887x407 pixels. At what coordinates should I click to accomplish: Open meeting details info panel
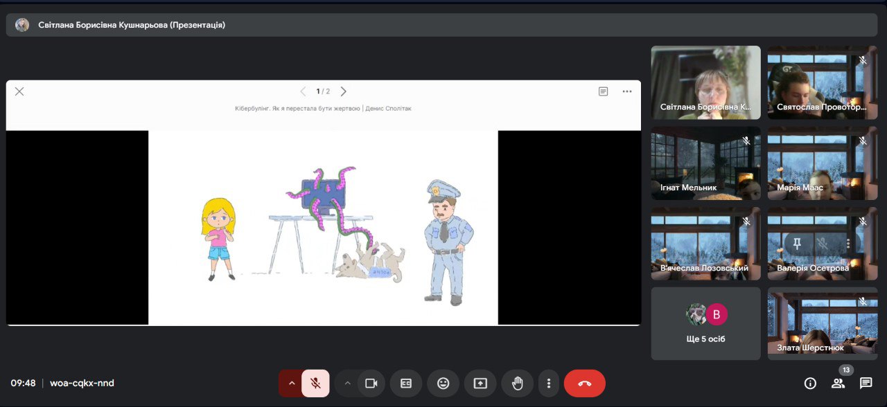click(x=810, y=383)
